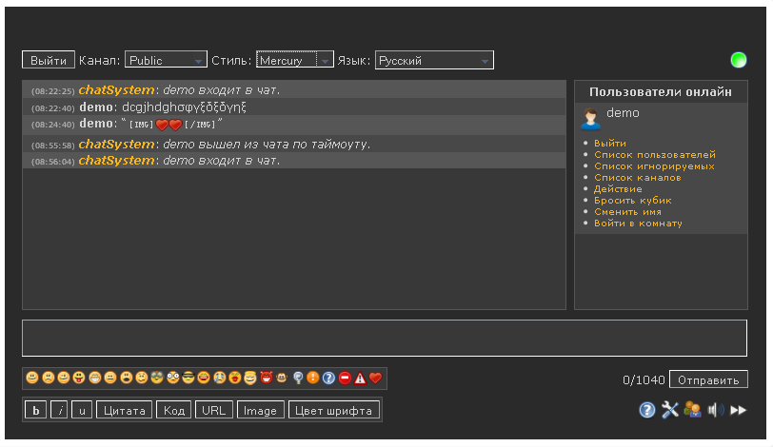
Task: Insert the toothy grin emoticon
Action: pyautogui.click(x=94, y=378)
